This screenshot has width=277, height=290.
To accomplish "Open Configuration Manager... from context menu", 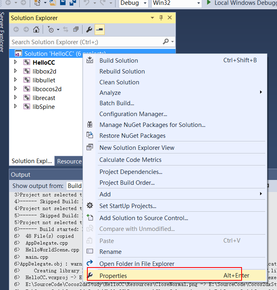I will coord(175,114).
